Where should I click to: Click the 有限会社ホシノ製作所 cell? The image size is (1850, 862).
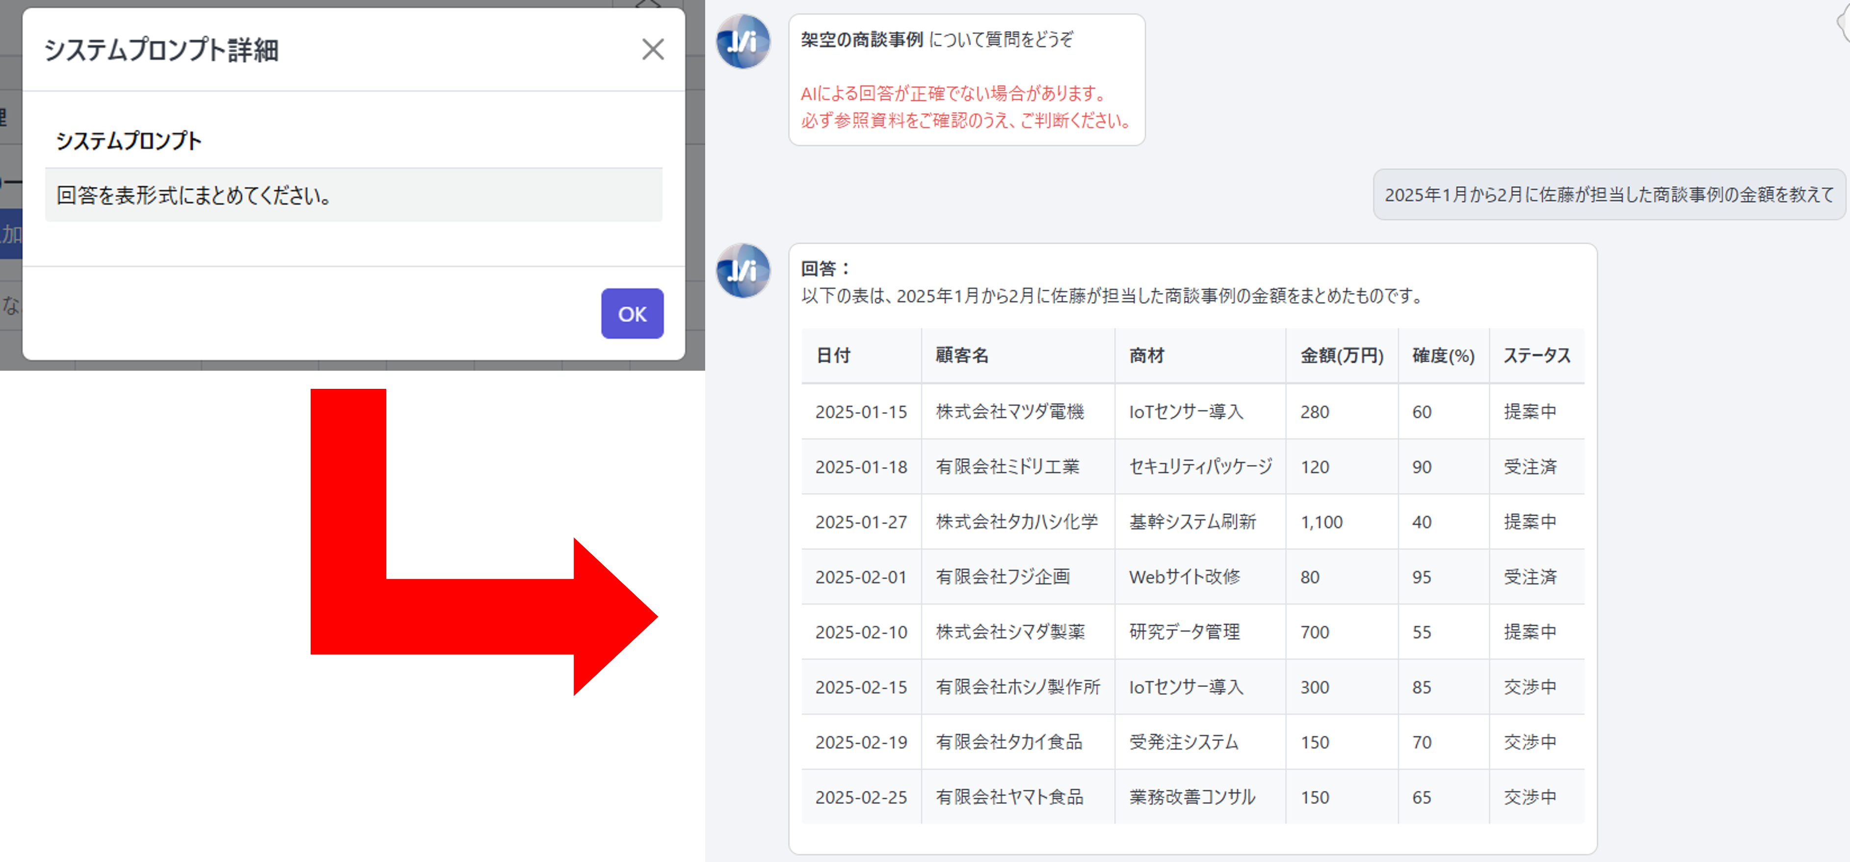click(x=1017, y=687)
